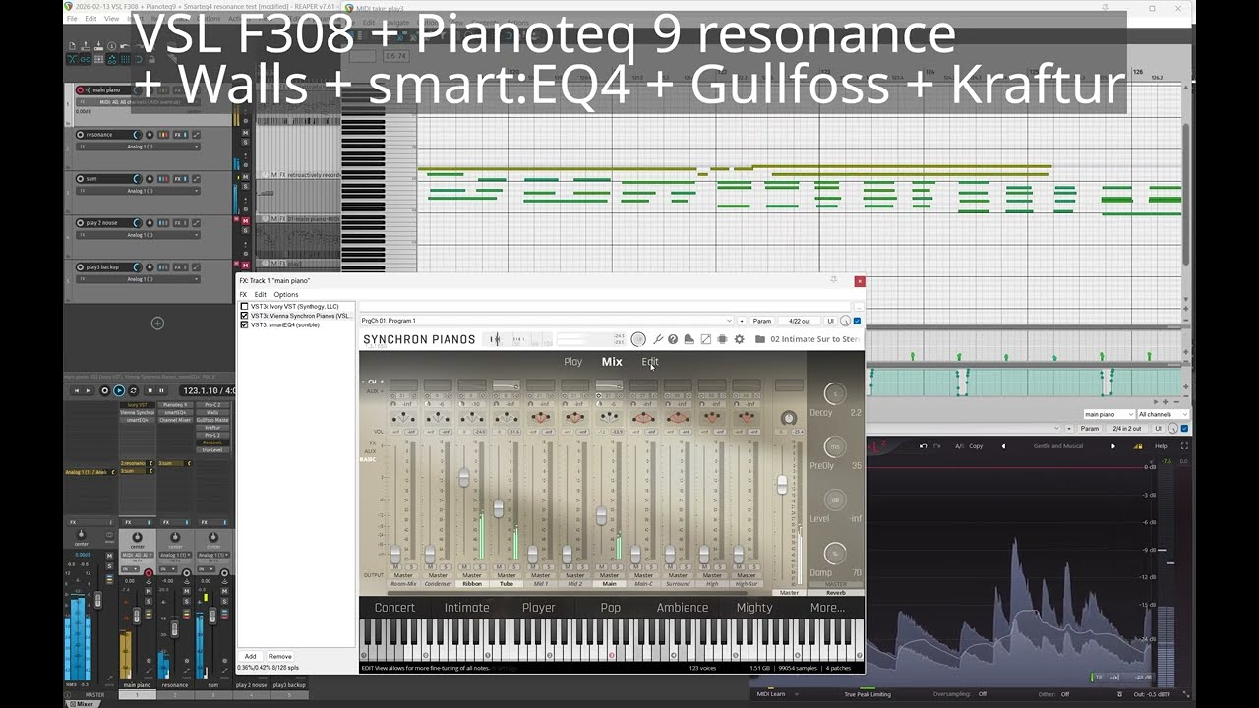Enable Ivory VST plugin checkbox
The height and width of the screenshot is (708, 1259).
(x=245, y=306)
